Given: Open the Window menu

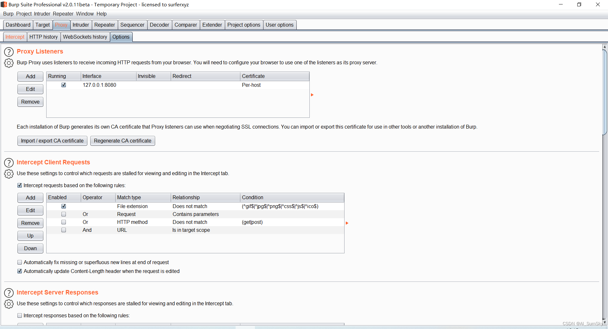Looking at the screenshot, I should [85, 14].
